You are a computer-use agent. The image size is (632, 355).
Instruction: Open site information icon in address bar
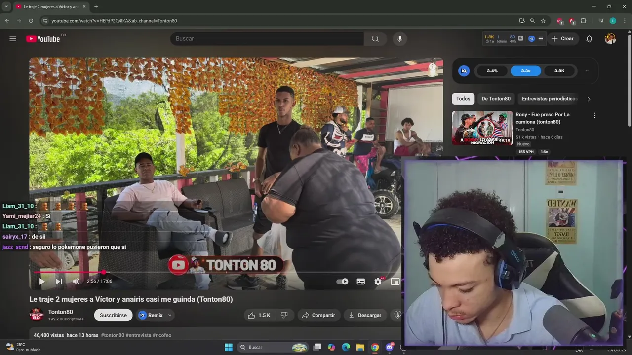[x=44, y=21]
